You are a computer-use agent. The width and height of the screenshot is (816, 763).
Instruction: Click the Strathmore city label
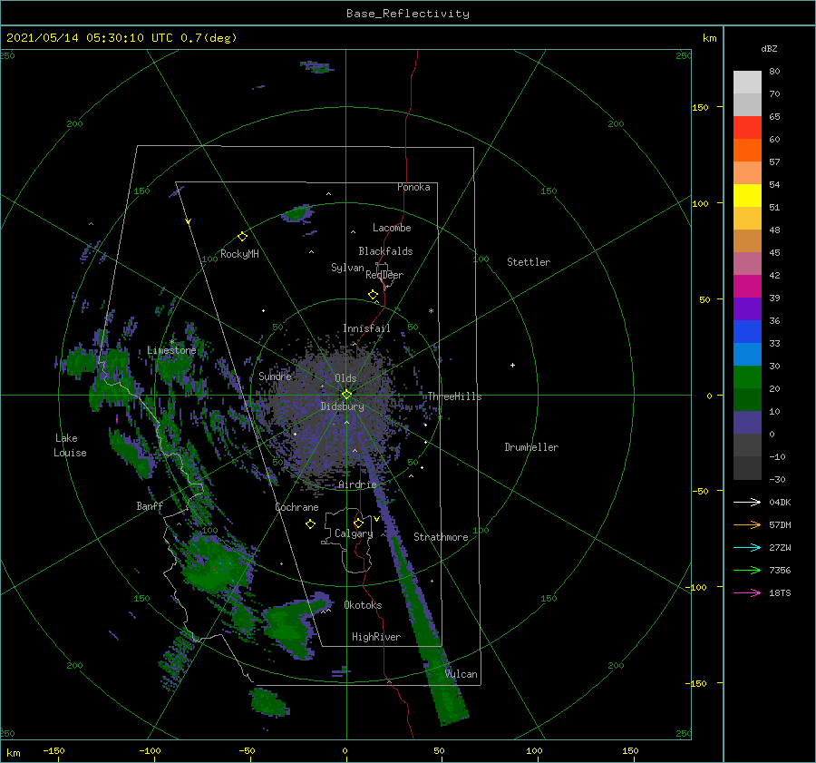441,537
